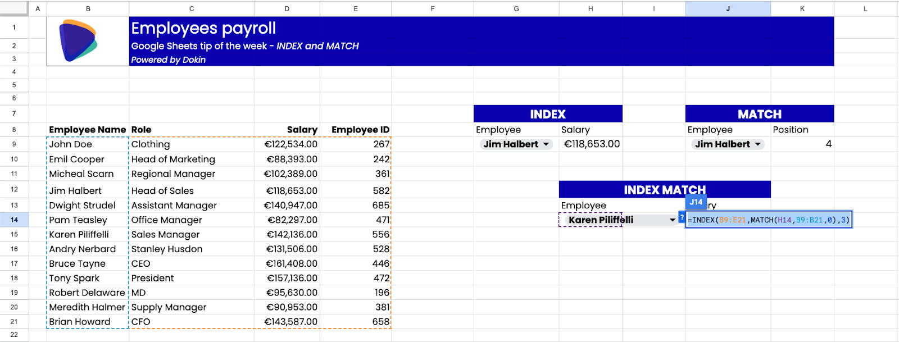Select the Bruce Tayne cell
The image size is (899, 342).
[88, 264]
